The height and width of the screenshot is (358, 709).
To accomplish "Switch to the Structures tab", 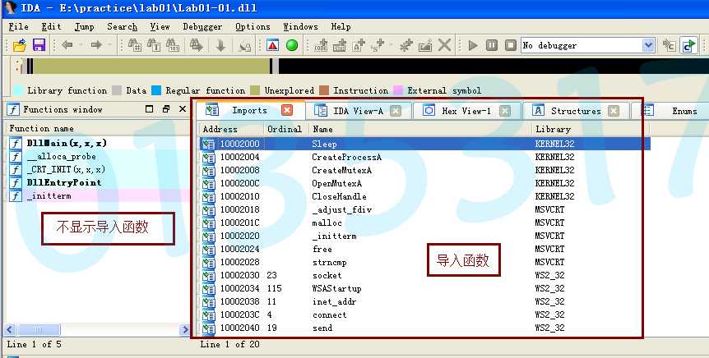I will coord(576,111).
